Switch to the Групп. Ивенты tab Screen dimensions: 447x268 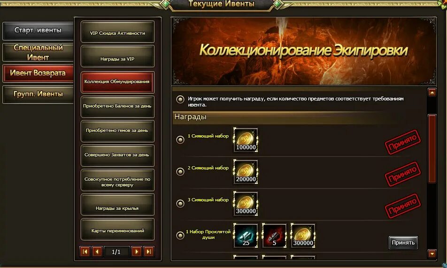click(38, 94)
